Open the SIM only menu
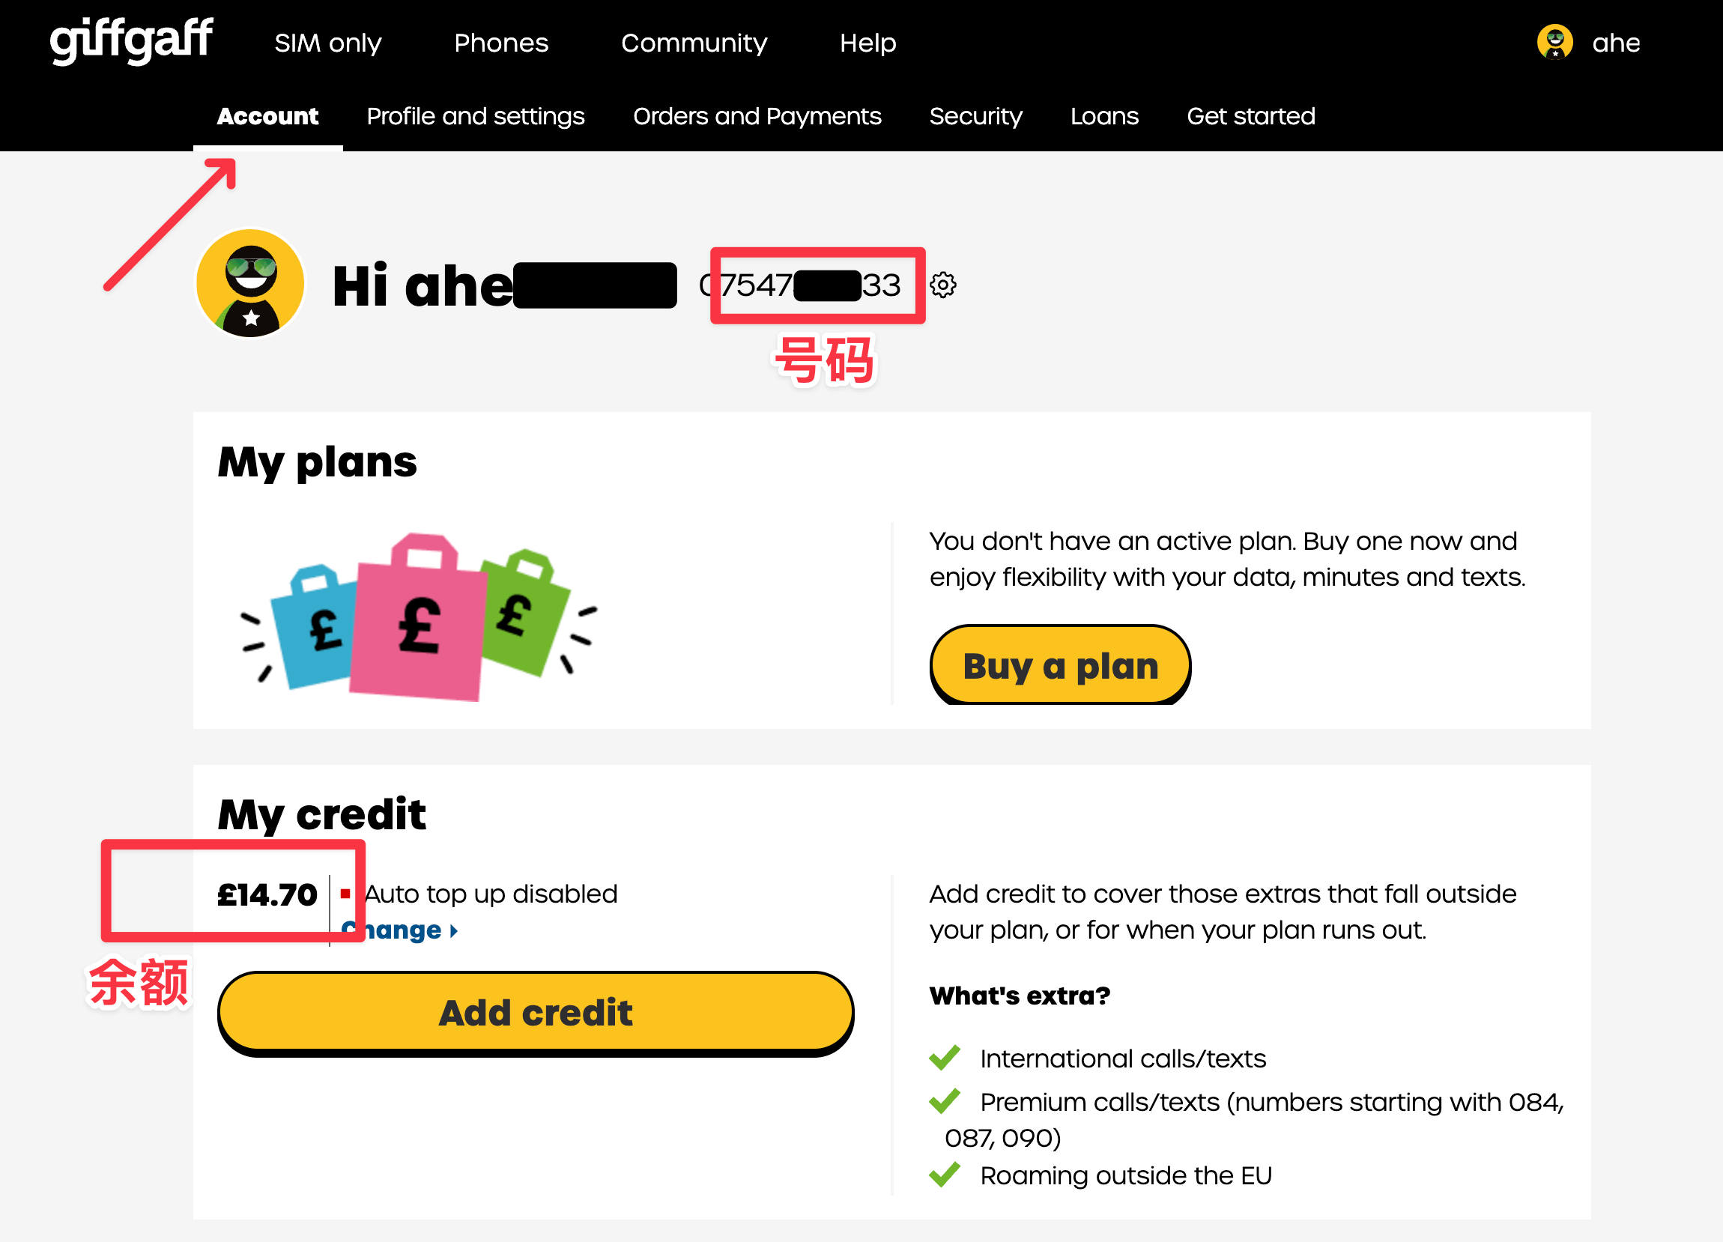This screenshot has width=1723, height=1242. (x=327, y=43)
